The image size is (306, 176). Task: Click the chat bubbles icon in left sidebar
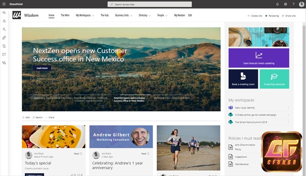click(4, 13)
